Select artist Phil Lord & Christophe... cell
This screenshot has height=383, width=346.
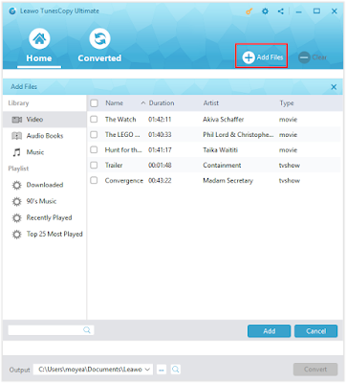pos(238,135)
